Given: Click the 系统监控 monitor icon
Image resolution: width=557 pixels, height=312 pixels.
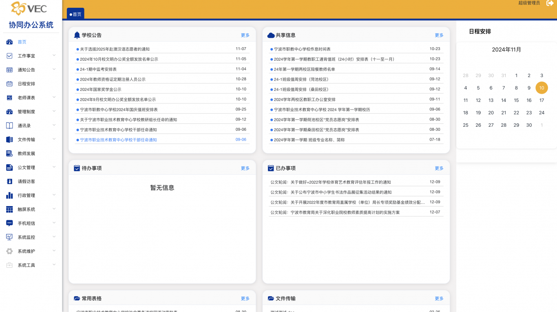Looking at the screenshot, I should point(9,237).
